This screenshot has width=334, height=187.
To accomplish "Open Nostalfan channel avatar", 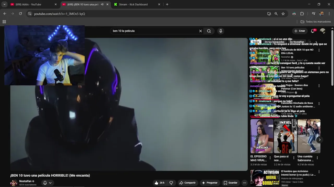I will [x=14, y=183].
